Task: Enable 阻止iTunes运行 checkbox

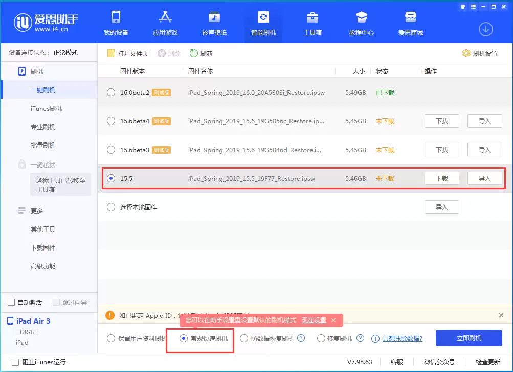Action: tap(15, 362)
